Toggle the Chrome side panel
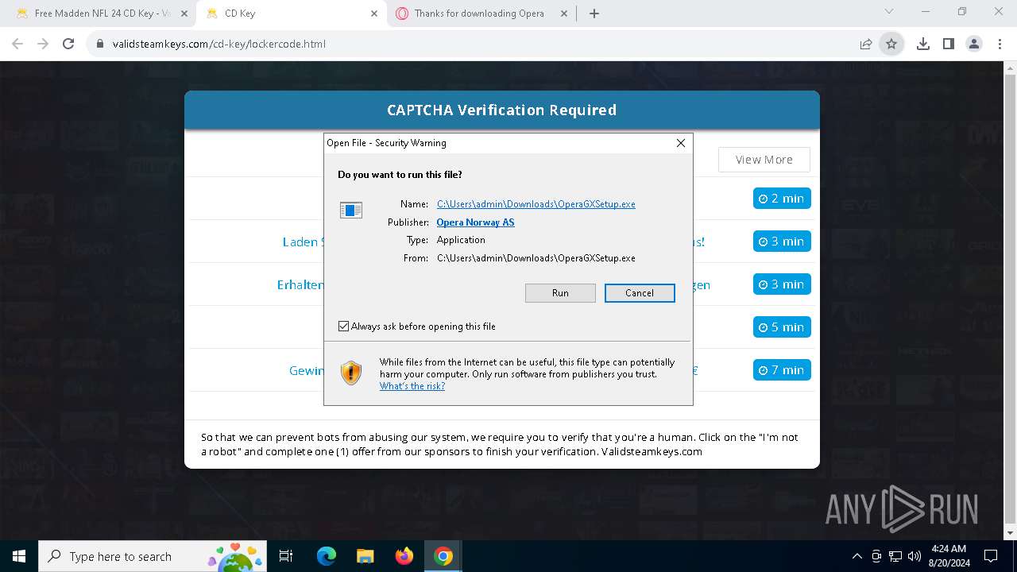1017x572 pixels. click(949, 44)
